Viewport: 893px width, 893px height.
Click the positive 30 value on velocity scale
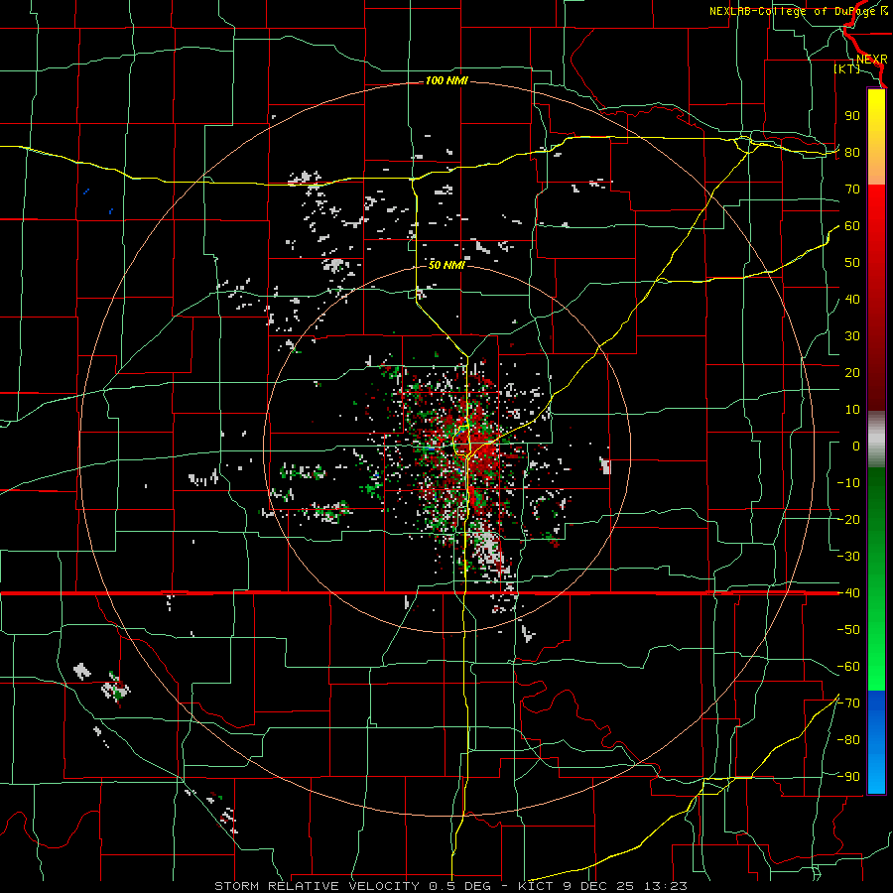[852, 336]
